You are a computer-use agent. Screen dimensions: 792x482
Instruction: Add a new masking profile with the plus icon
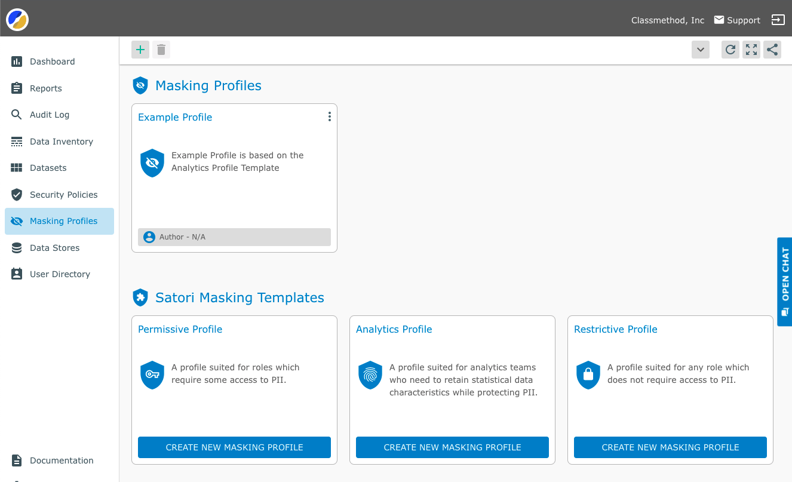coord(140,50)
